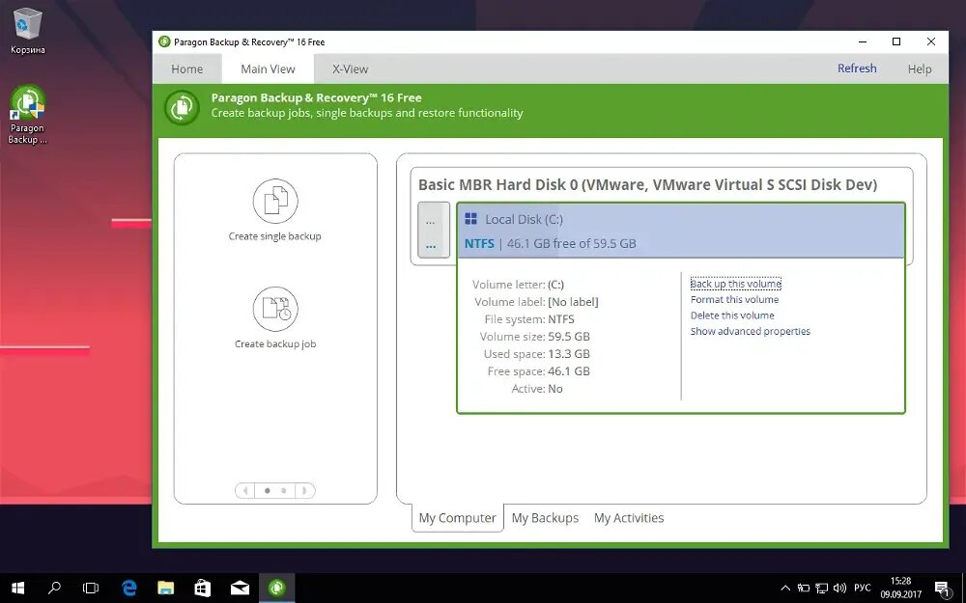Image resolution: width=966 pixels, height=603 pixels.
Task: Switch to the Main View tab
Action: pos(268,69)
